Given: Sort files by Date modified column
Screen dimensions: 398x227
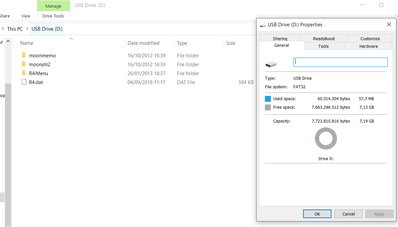Looking at the screenshot, I should 143,43.
